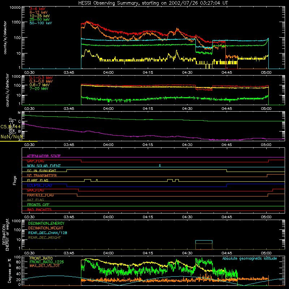
Task: Click the MAX_DET_VS_TOT legend entry
Action: (45, 266)
